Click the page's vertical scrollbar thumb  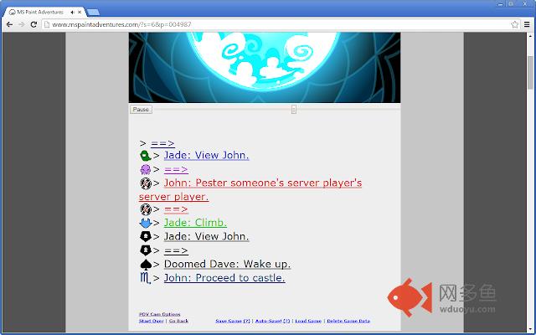(x=530, y=72)
